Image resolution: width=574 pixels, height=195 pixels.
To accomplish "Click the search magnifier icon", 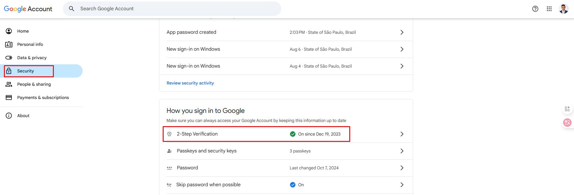I will coord(71,9).
